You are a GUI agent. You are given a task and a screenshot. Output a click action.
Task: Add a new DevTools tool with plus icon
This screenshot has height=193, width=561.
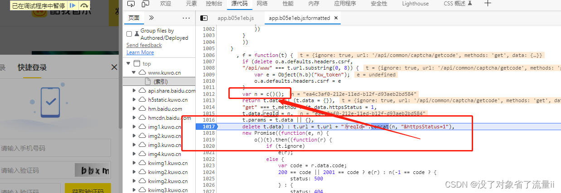488,4
